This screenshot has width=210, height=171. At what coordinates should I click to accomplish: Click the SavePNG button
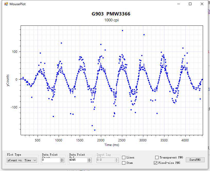195,160
